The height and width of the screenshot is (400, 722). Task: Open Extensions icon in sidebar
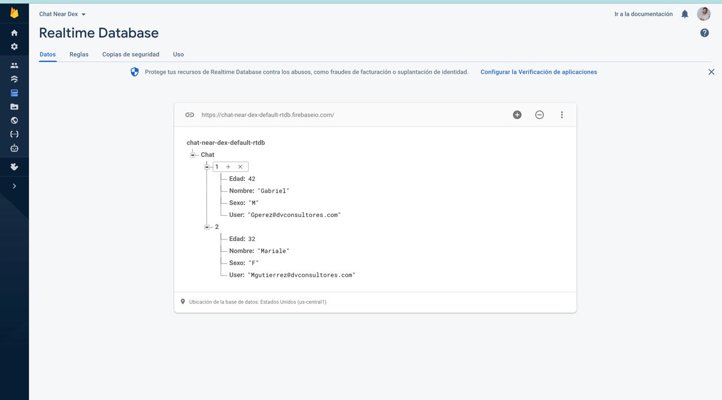pos(14,167)
